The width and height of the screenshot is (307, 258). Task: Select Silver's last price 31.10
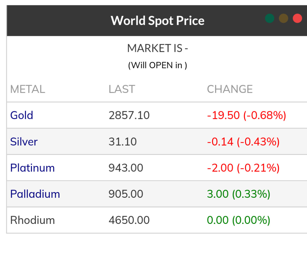123,142
